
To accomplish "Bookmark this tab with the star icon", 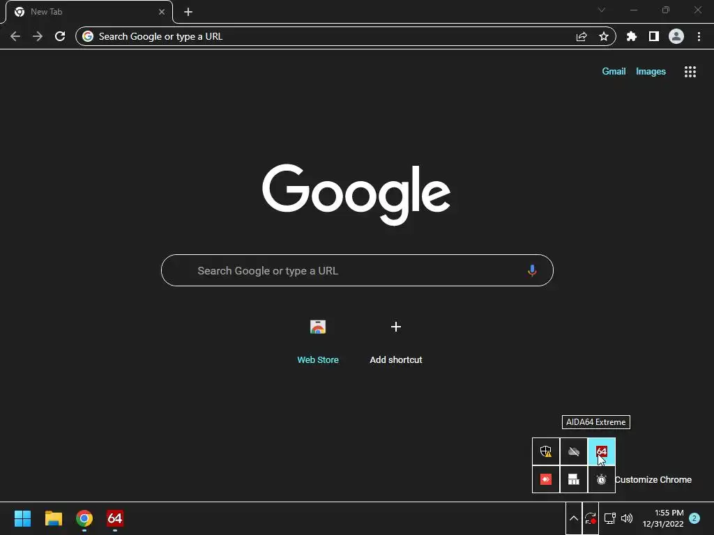I will tap(604, 36).
